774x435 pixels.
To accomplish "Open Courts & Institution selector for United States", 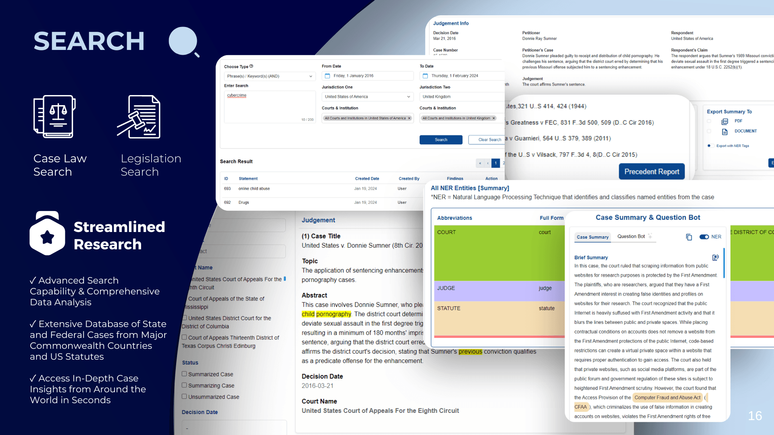I will click(x=368, y=118).
